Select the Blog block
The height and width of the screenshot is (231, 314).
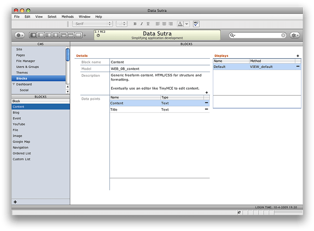pyautogui.click(x=41, y=113)
